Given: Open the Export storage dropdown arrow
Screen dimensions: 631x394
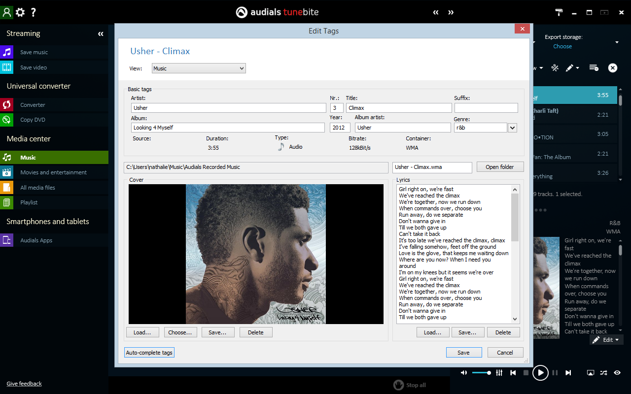Looking at the screenshot, I should point(617,42).
